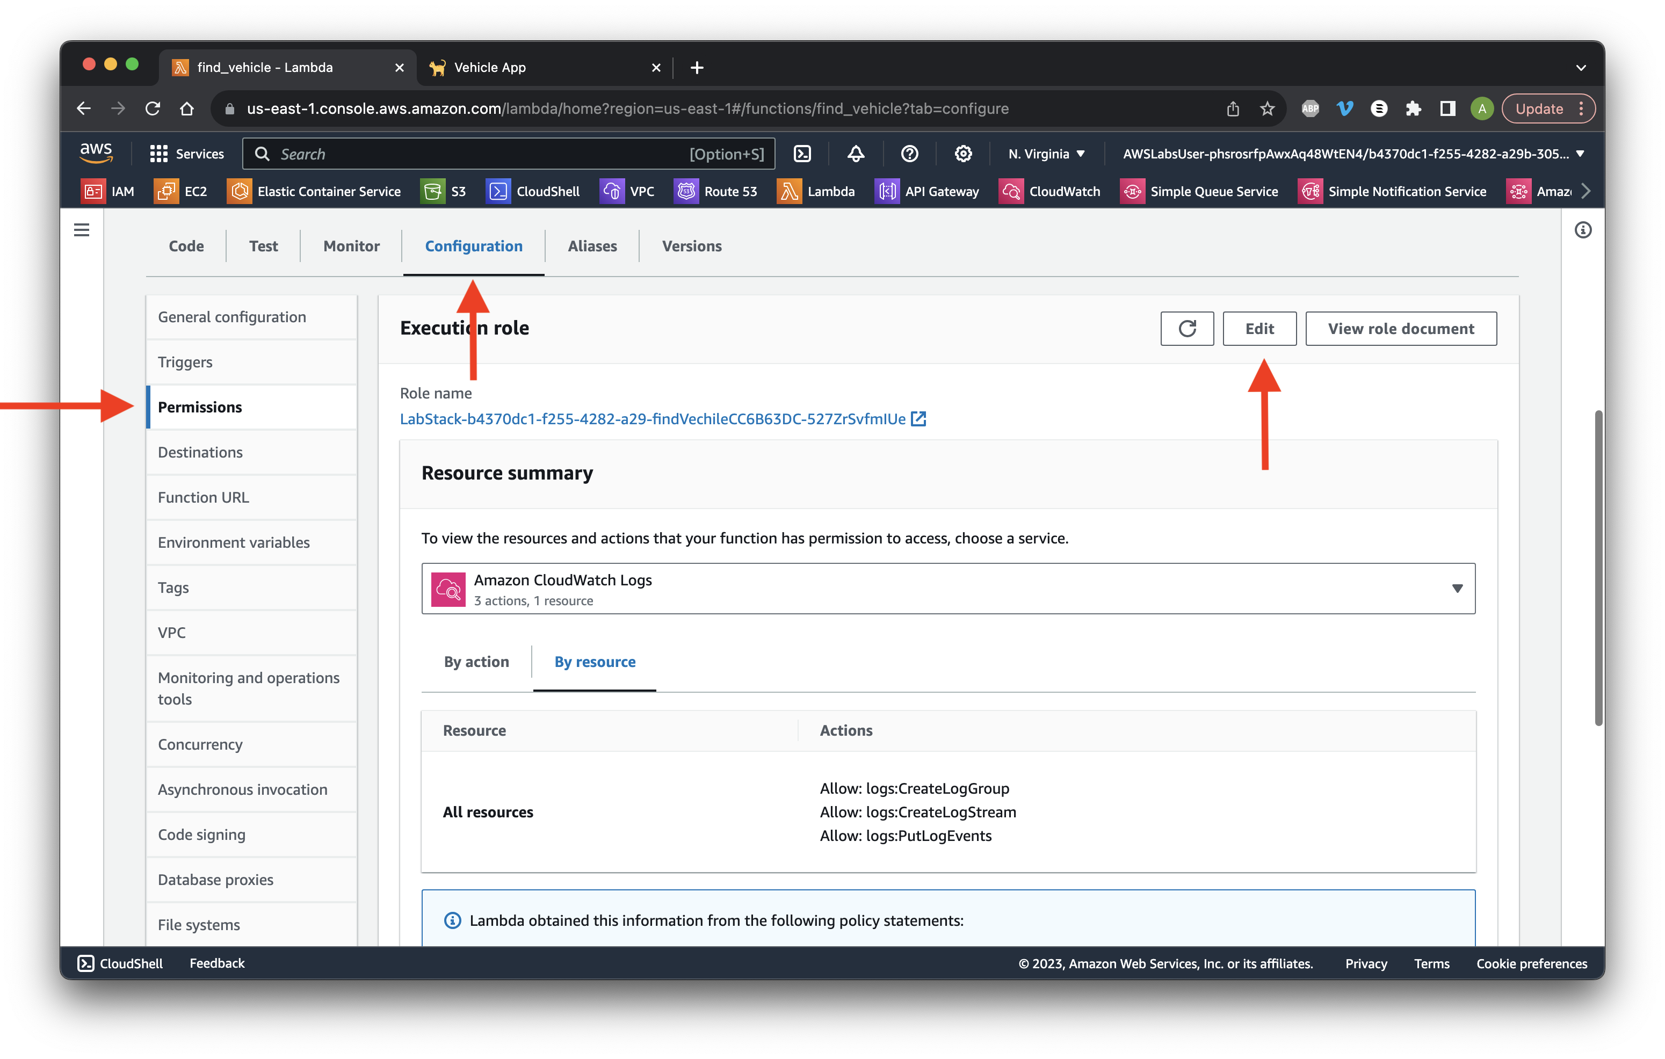Open CloudShell from the footer
Screen dimensions: 1665x1059
120,963
